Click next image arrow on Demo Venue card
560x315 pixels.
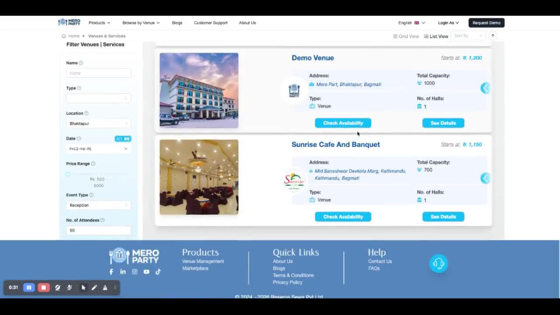[x=486, y=88]
